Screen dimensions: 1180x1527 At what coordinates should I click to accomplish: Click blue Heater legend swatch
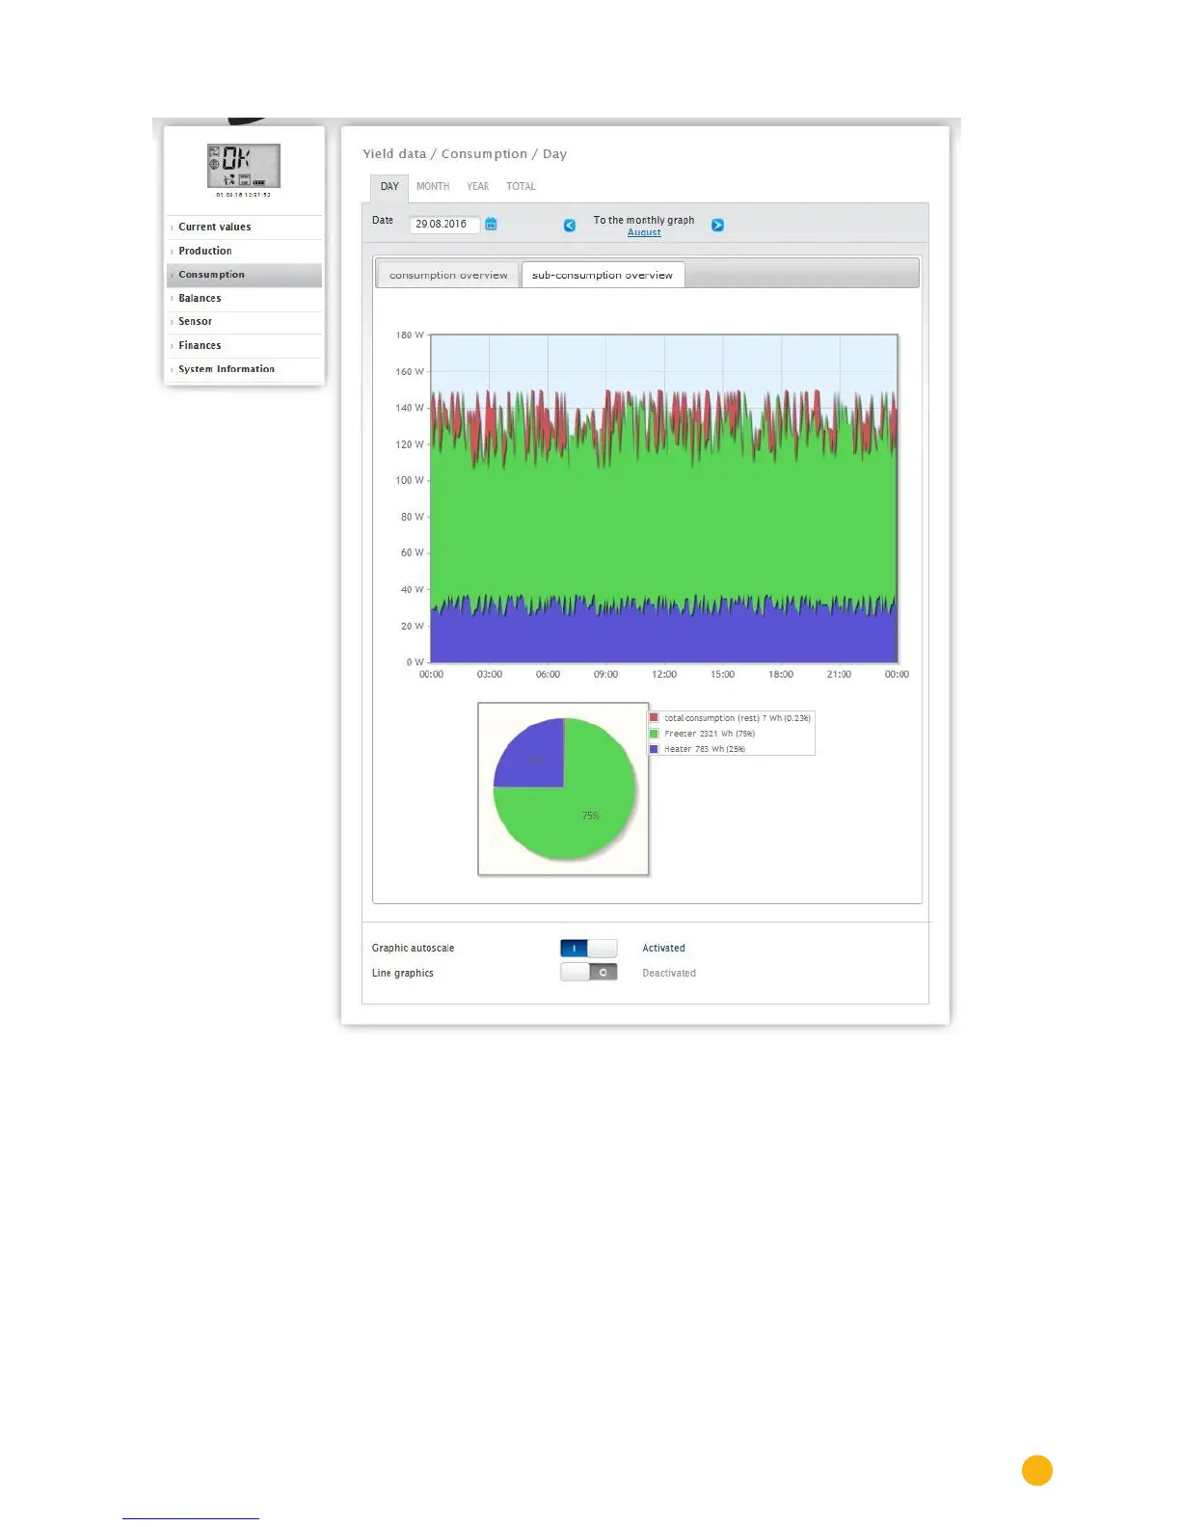coord(655,749)
